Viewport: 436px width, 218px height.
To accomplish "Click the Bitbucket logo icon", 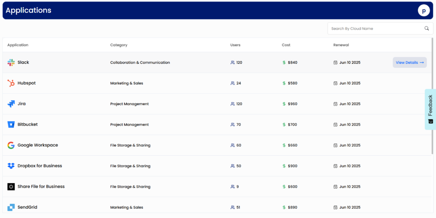I will coord(11,125).
